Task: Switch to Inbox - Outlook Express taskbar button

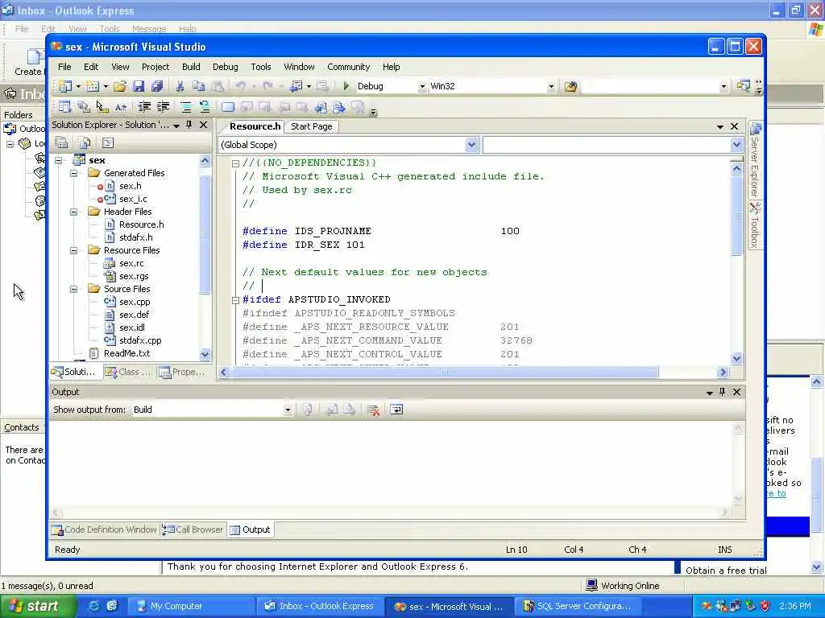Action: (320, 607)
